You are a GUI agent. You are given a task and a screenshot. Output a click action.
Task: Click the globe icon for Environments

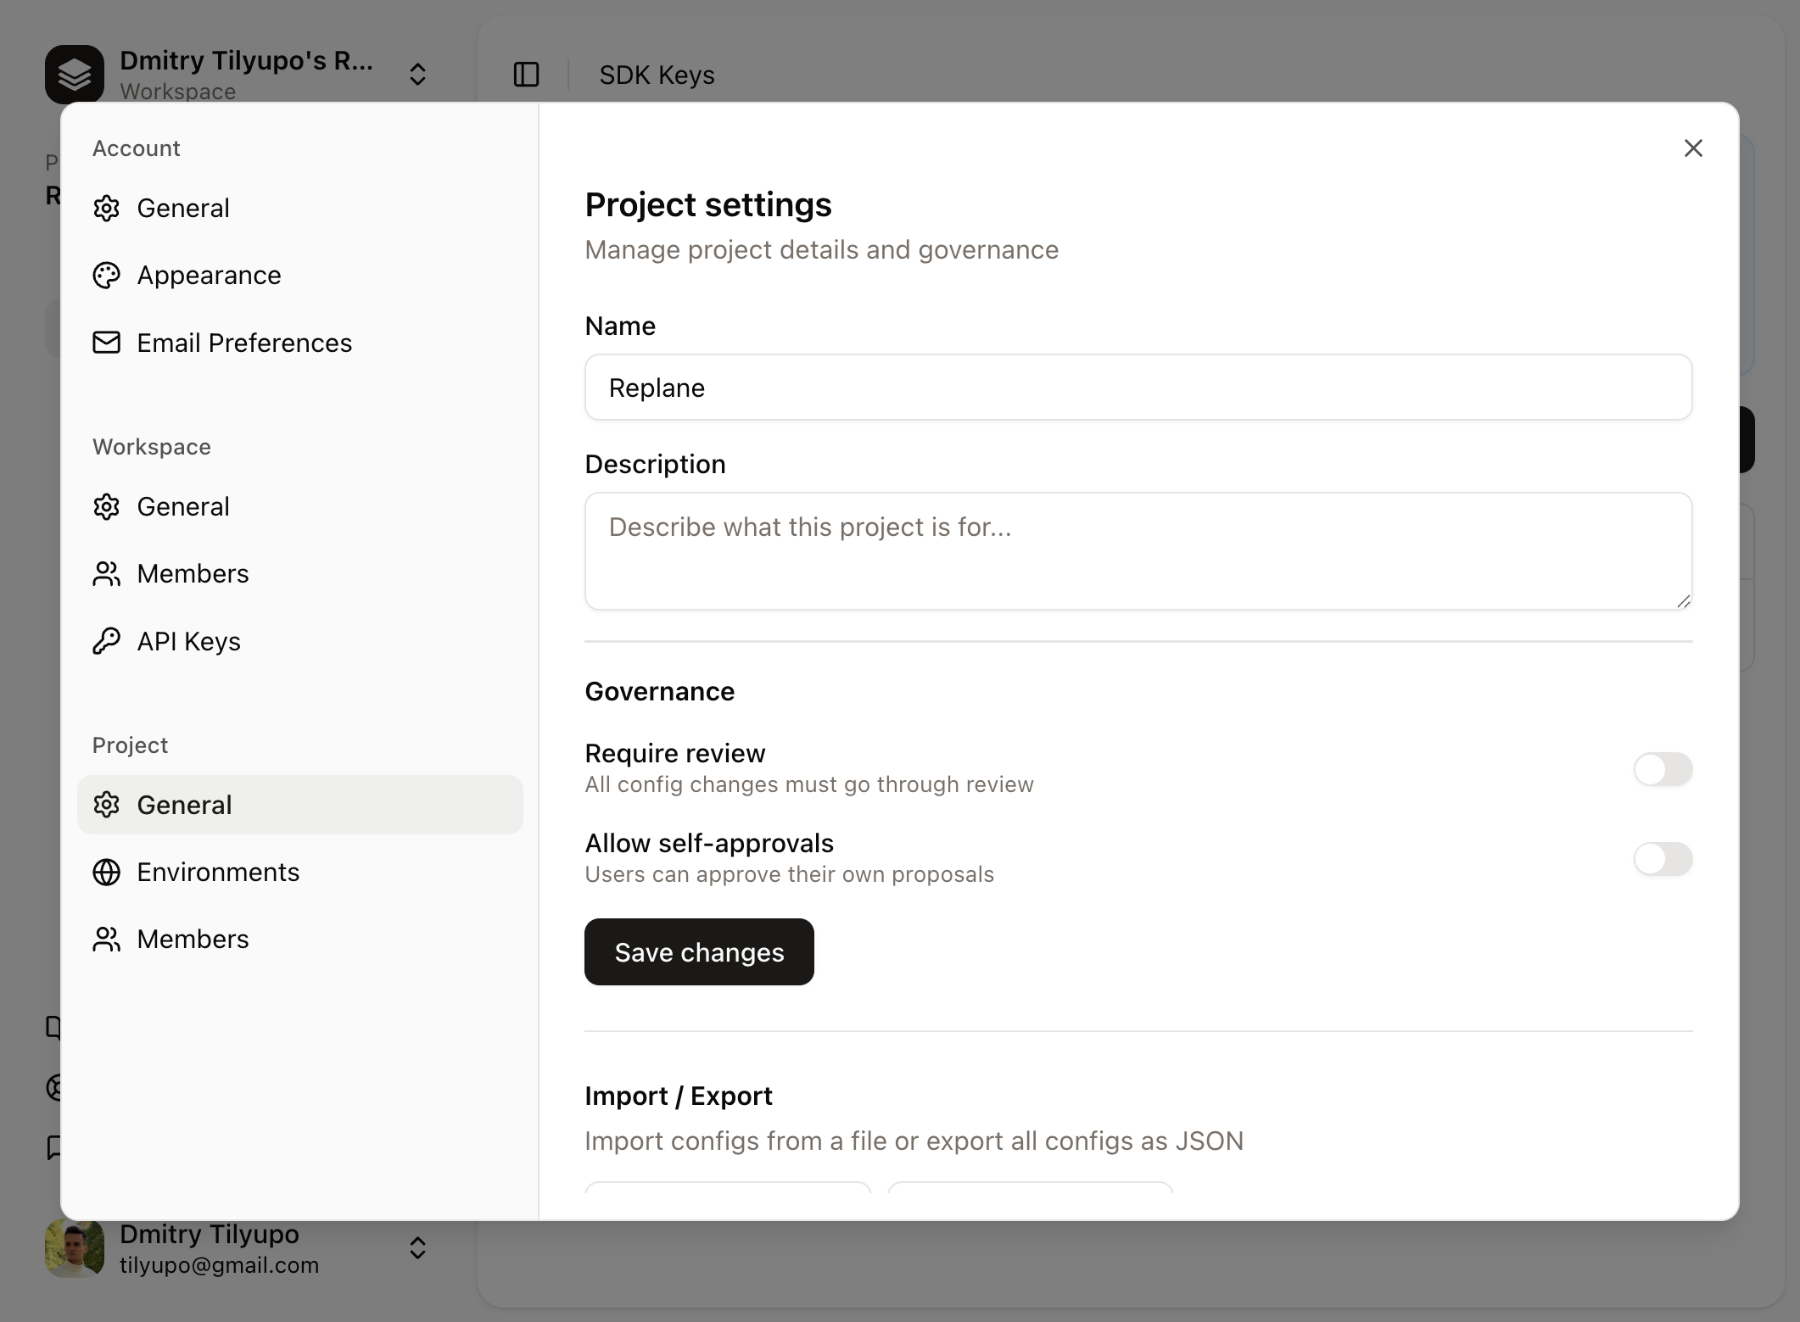107,872
